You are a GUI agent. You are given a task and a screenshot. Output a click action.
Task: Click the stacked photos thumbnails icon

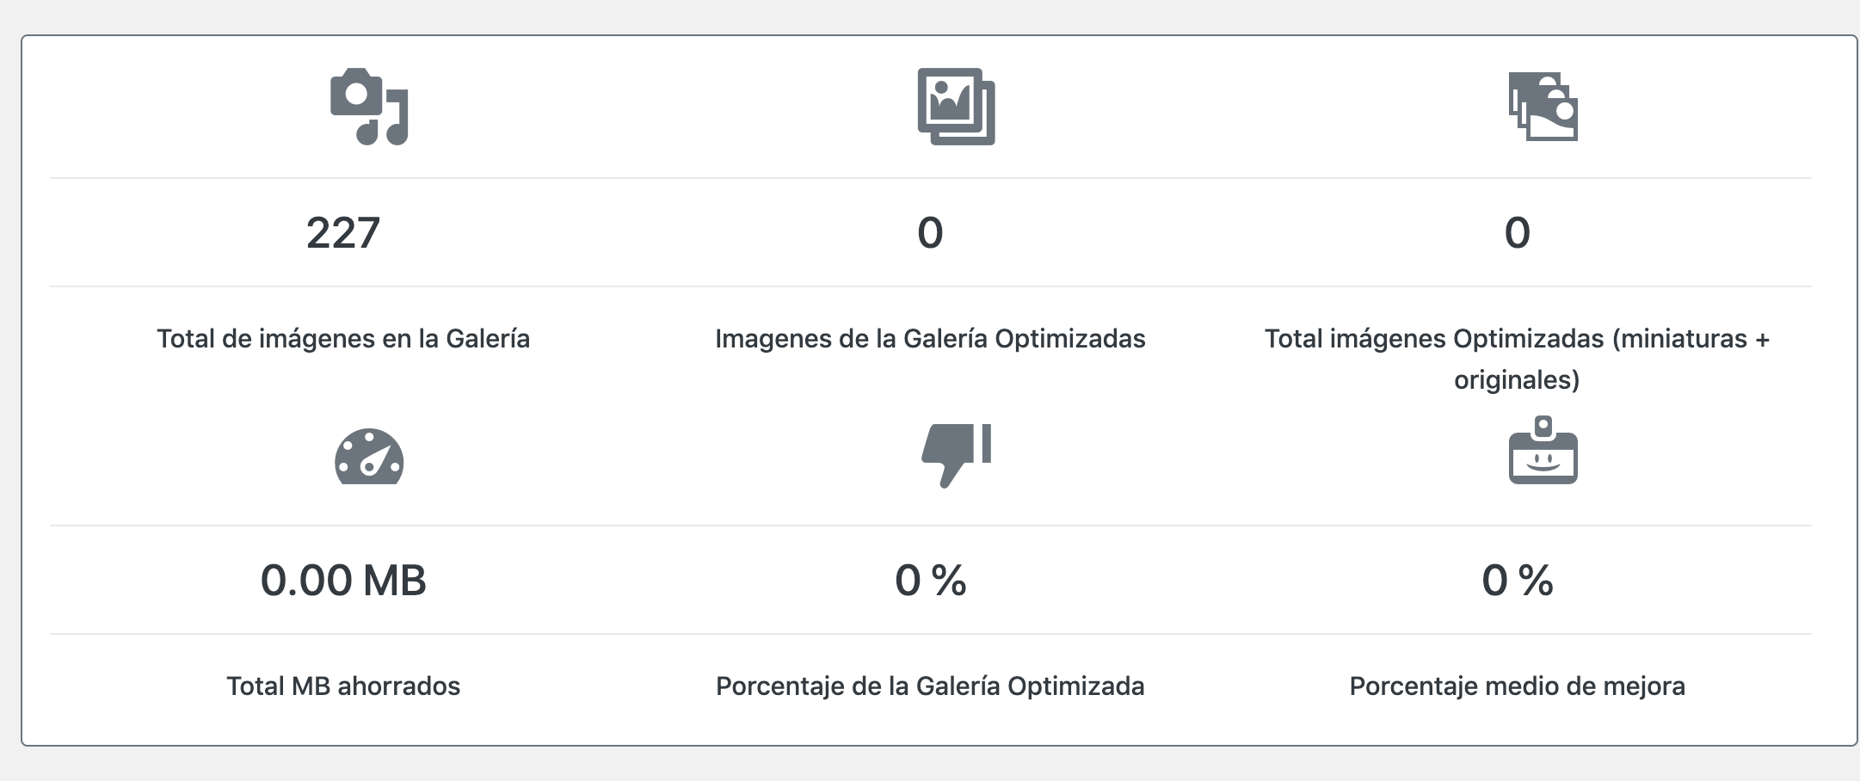[1543, 107]
